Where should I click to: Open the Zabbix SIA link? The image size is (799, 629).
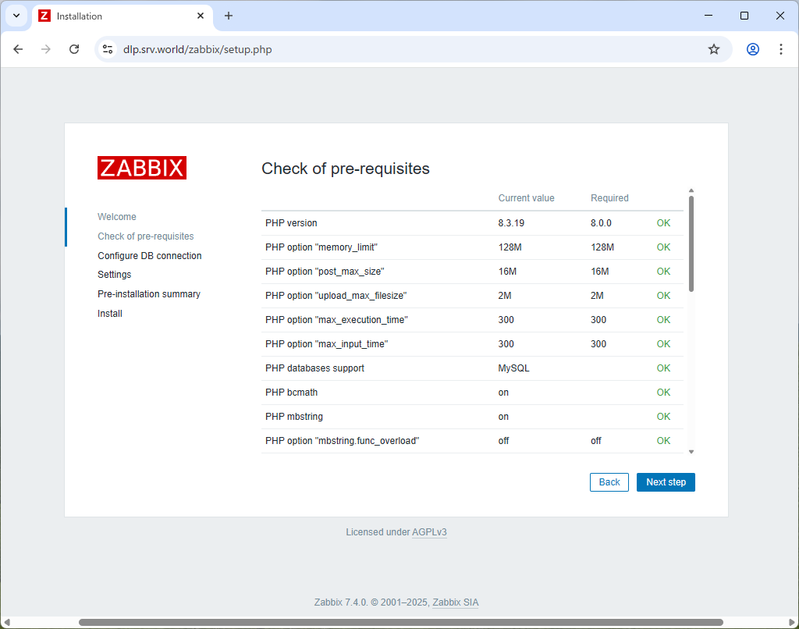[x=455, y=602]
